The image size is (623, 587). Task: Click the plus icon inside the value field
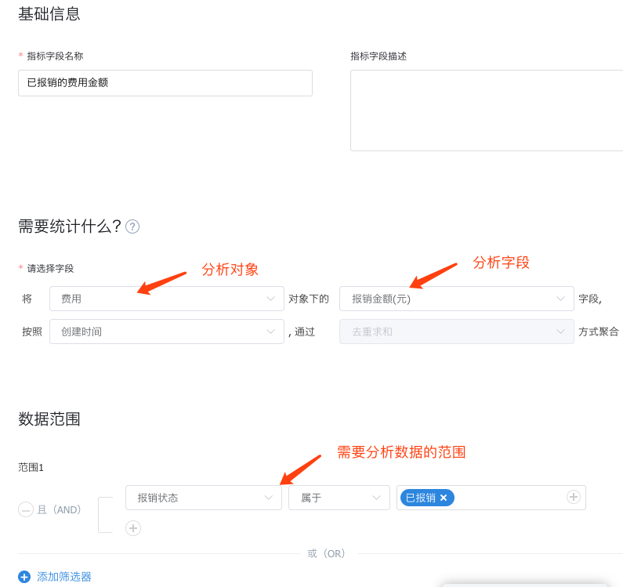pyautogui.click(x=573, y=497)
